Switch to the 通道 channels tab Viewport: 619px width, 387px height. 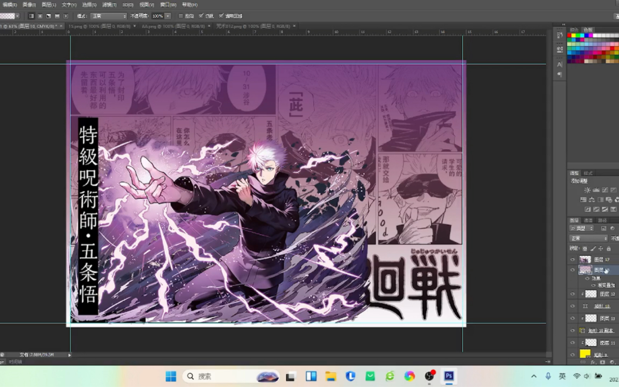coord(588,220)
